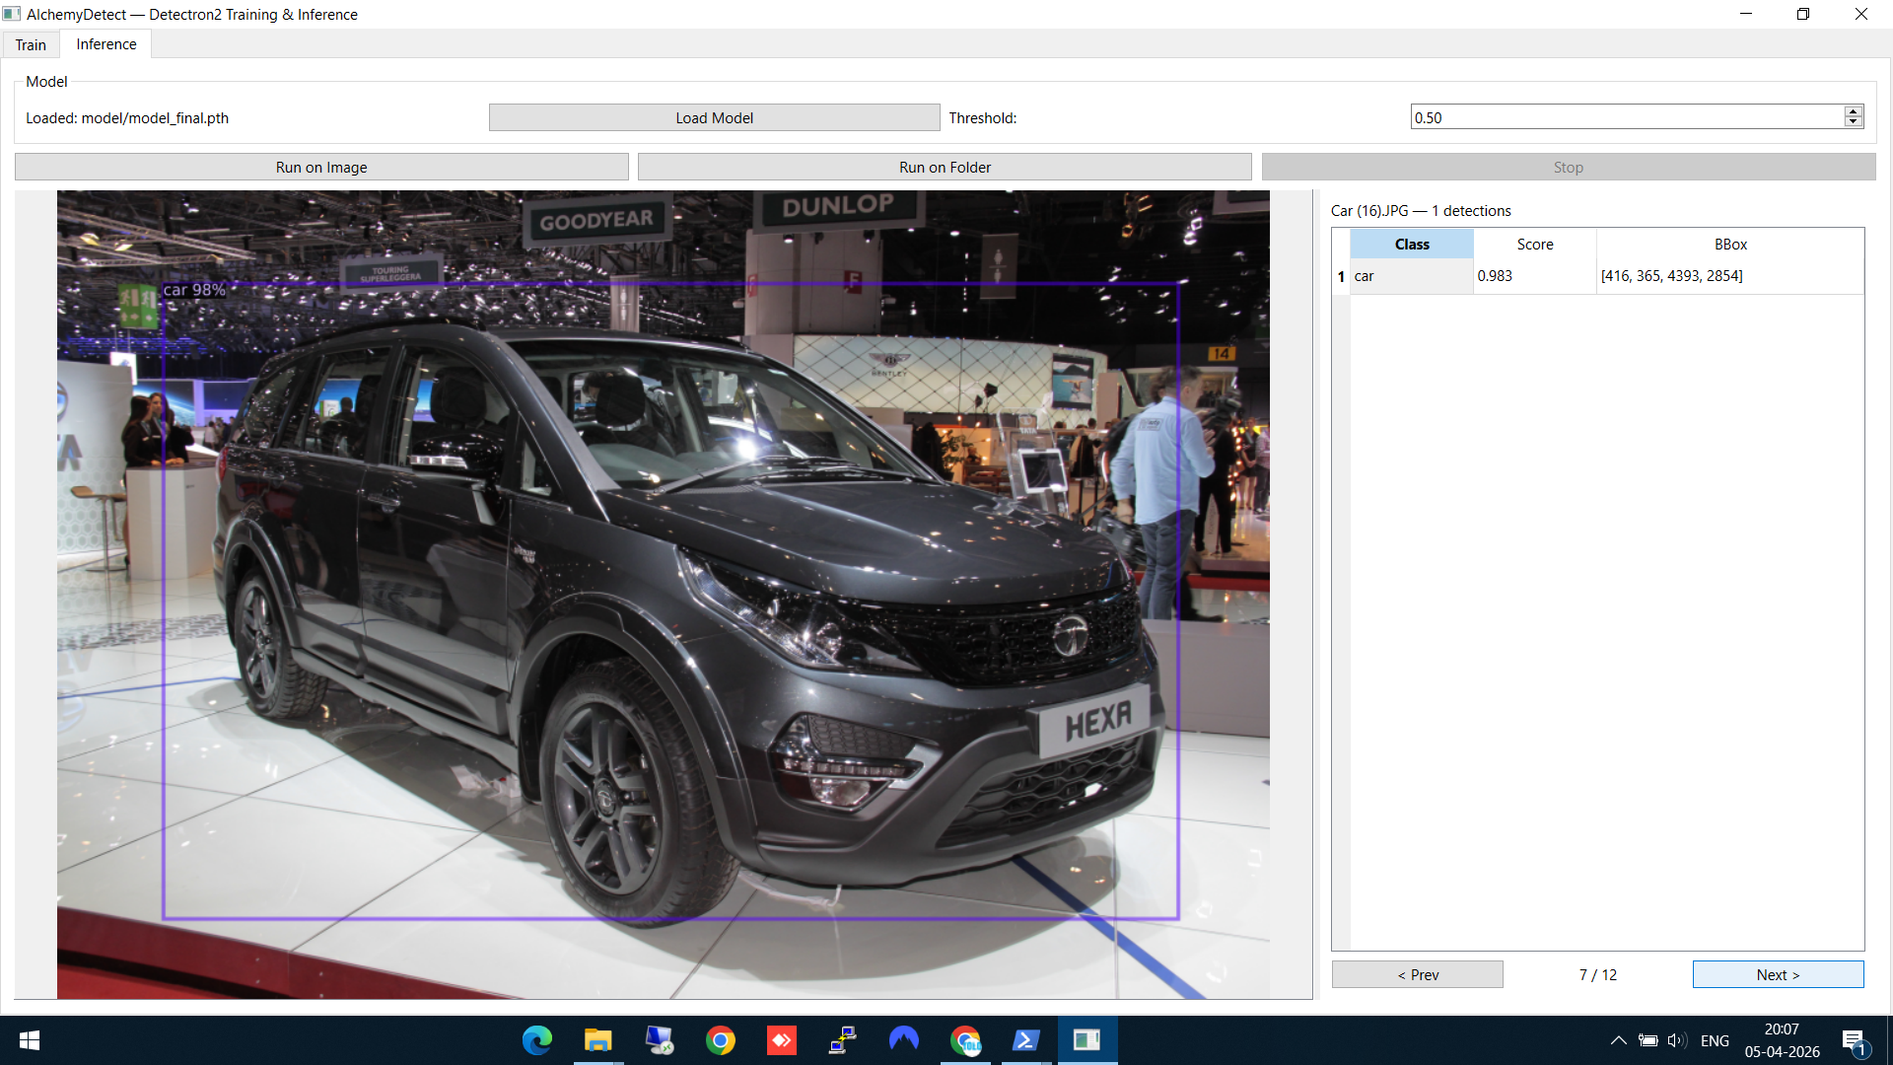Decrease the Threshold with the down spinner arrow
The height and width of the screenshot is (1065, 1893).
click(1855, 122)
